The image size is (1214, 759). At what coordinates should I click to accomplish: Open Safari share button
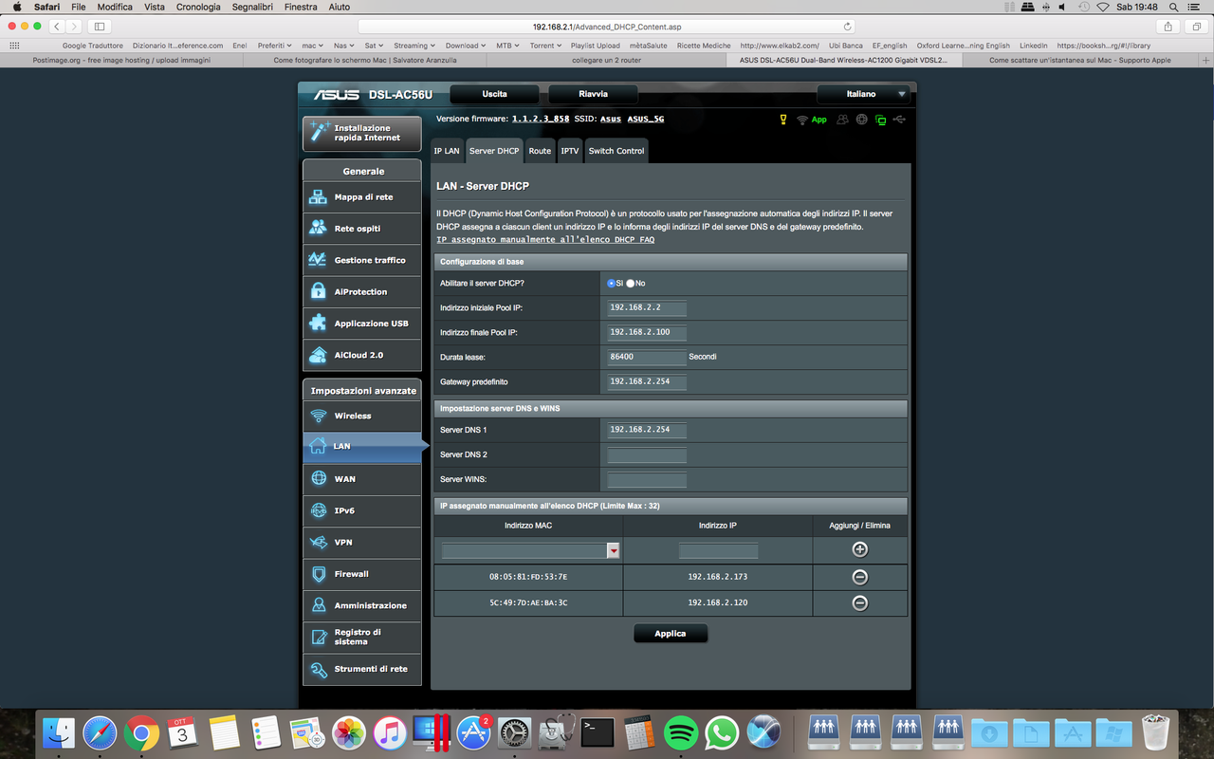pos(1168,27)
